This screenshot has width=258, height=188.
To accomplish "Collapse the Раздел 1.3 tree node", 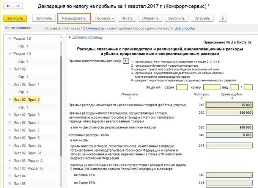I will pyautogui.click(x=10, y=54).
